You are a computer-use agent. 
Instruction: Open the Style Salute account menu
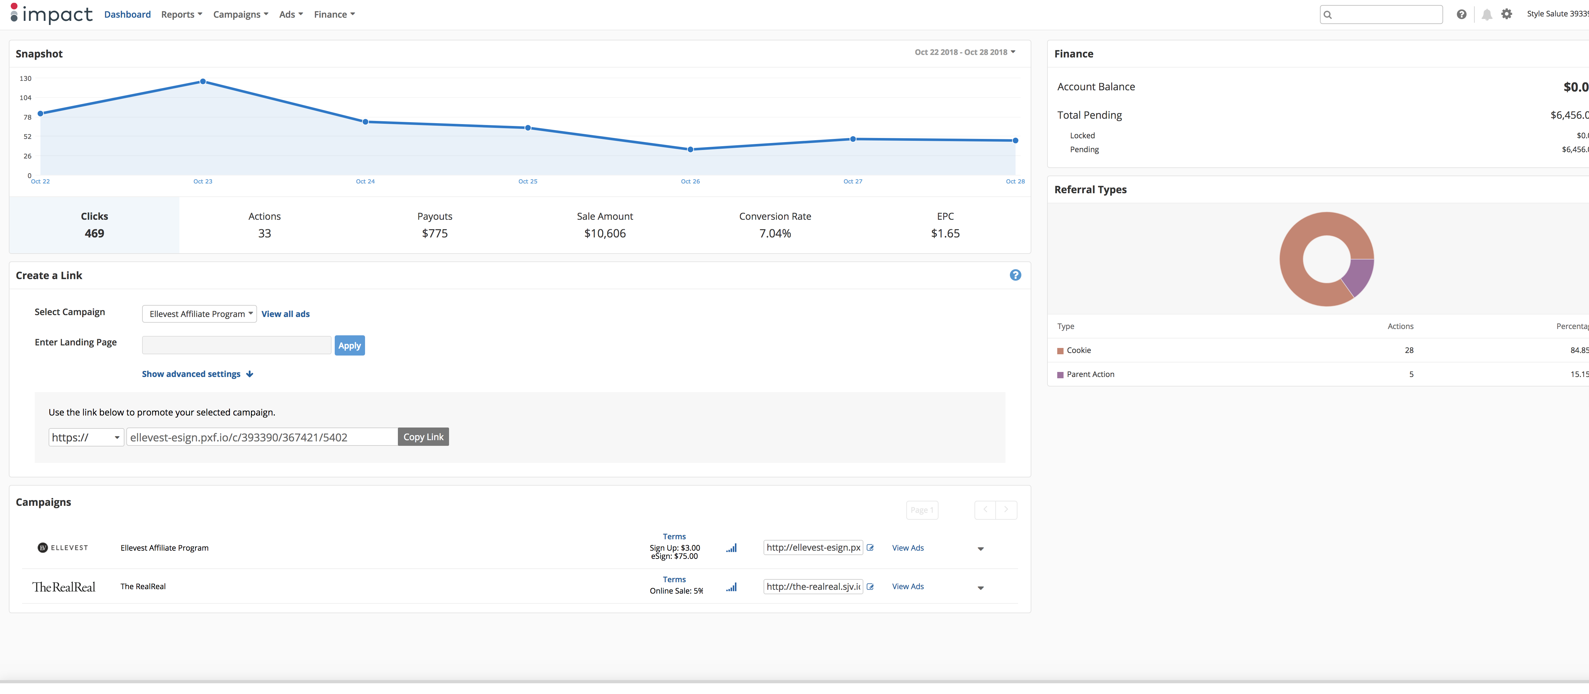(x=1557, y=14)
